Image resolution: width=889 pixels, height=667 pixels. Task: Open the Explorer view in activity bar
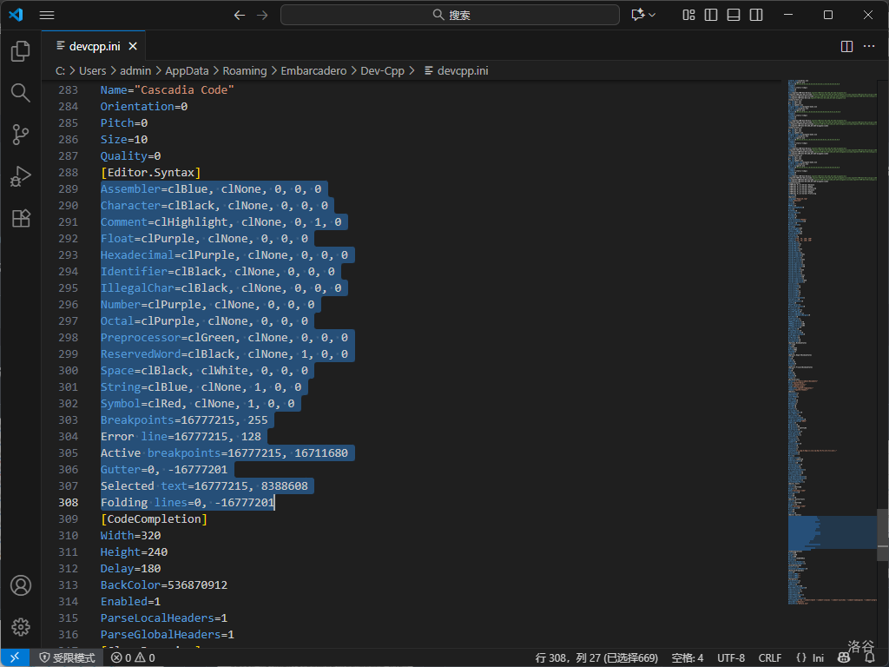(x=21, y=52)
